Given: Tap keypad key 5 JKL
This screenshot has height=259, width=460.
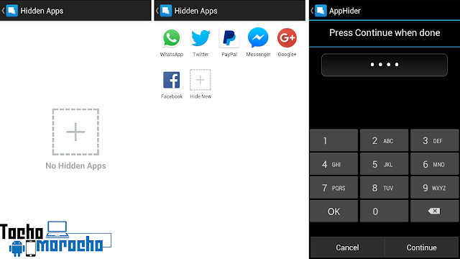Looking at the screenshot, I should (x=384, y=164).
